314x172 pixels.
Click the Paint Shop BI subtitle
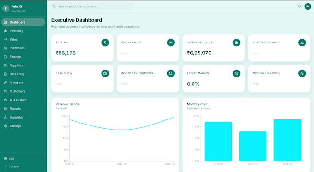(x=18, y=11)
